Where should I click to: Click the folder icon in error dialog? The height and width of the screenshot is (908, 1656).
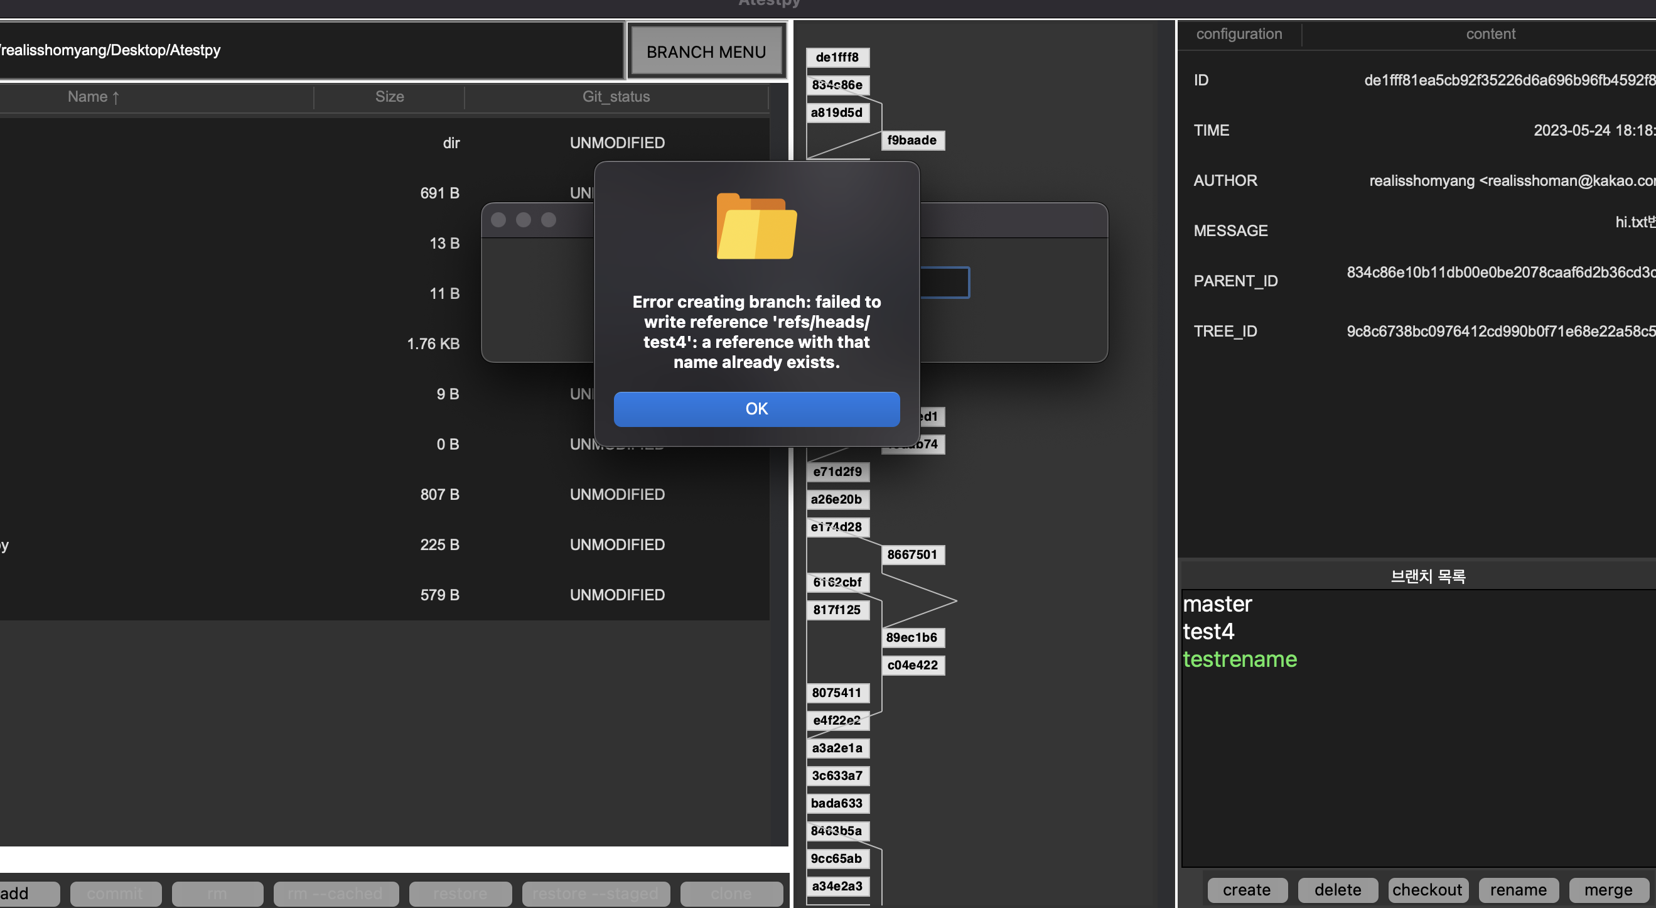[x=756, y=226]
